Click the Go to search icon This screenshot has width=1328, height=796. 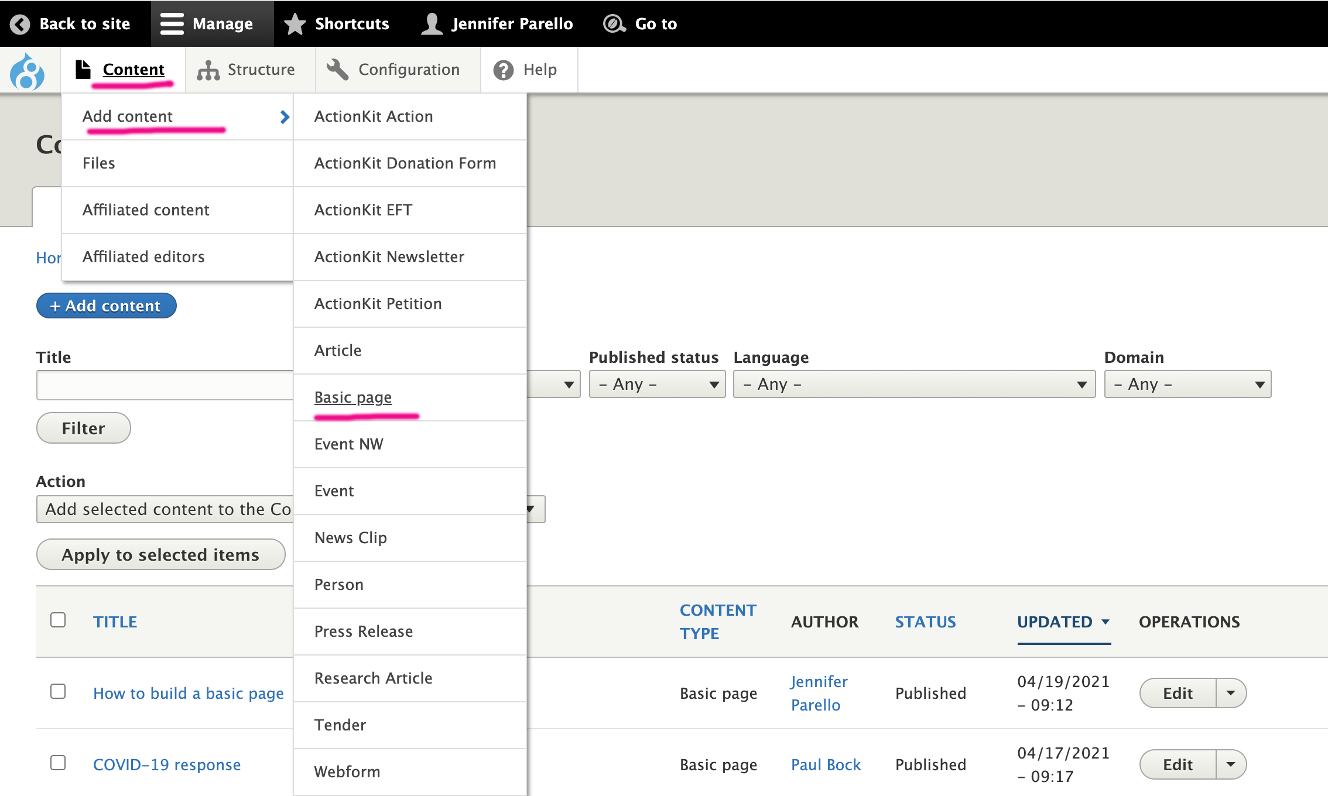(x=614, y=24)
